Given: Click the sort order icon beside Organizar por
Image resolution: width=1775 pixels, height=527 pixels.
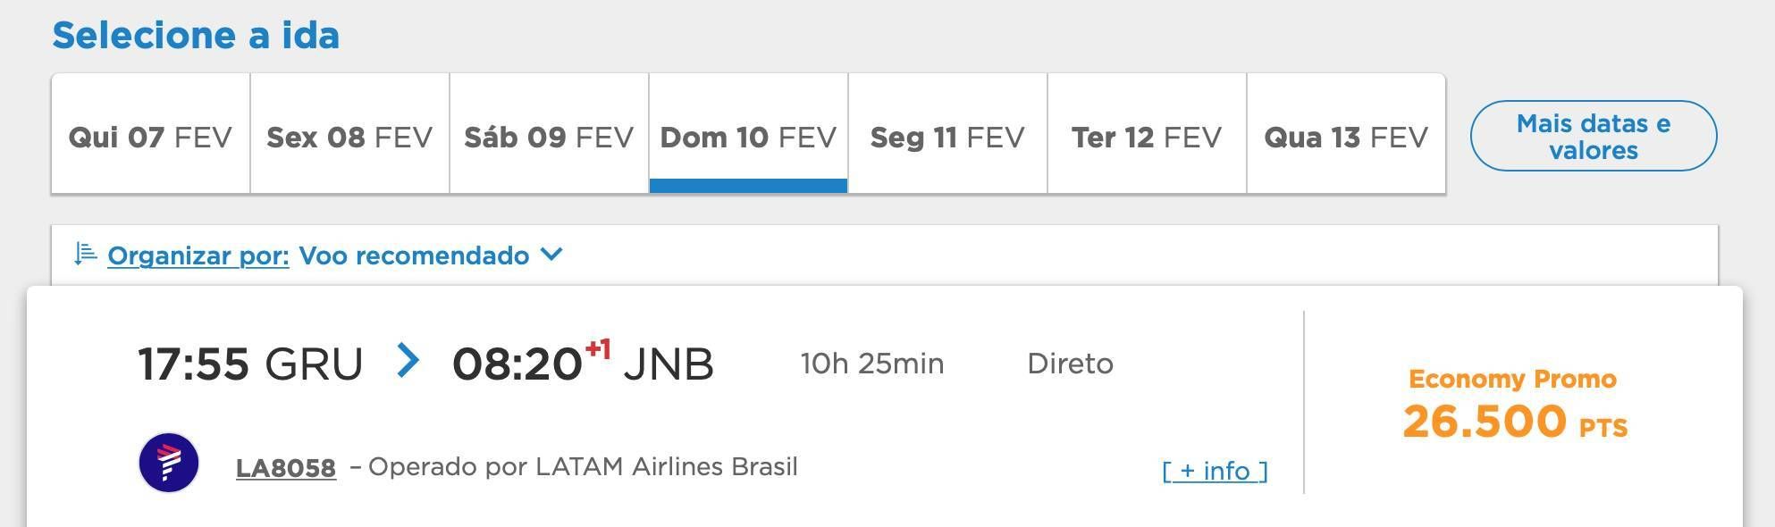Looking at the screenshot, I should click(85, 255).
